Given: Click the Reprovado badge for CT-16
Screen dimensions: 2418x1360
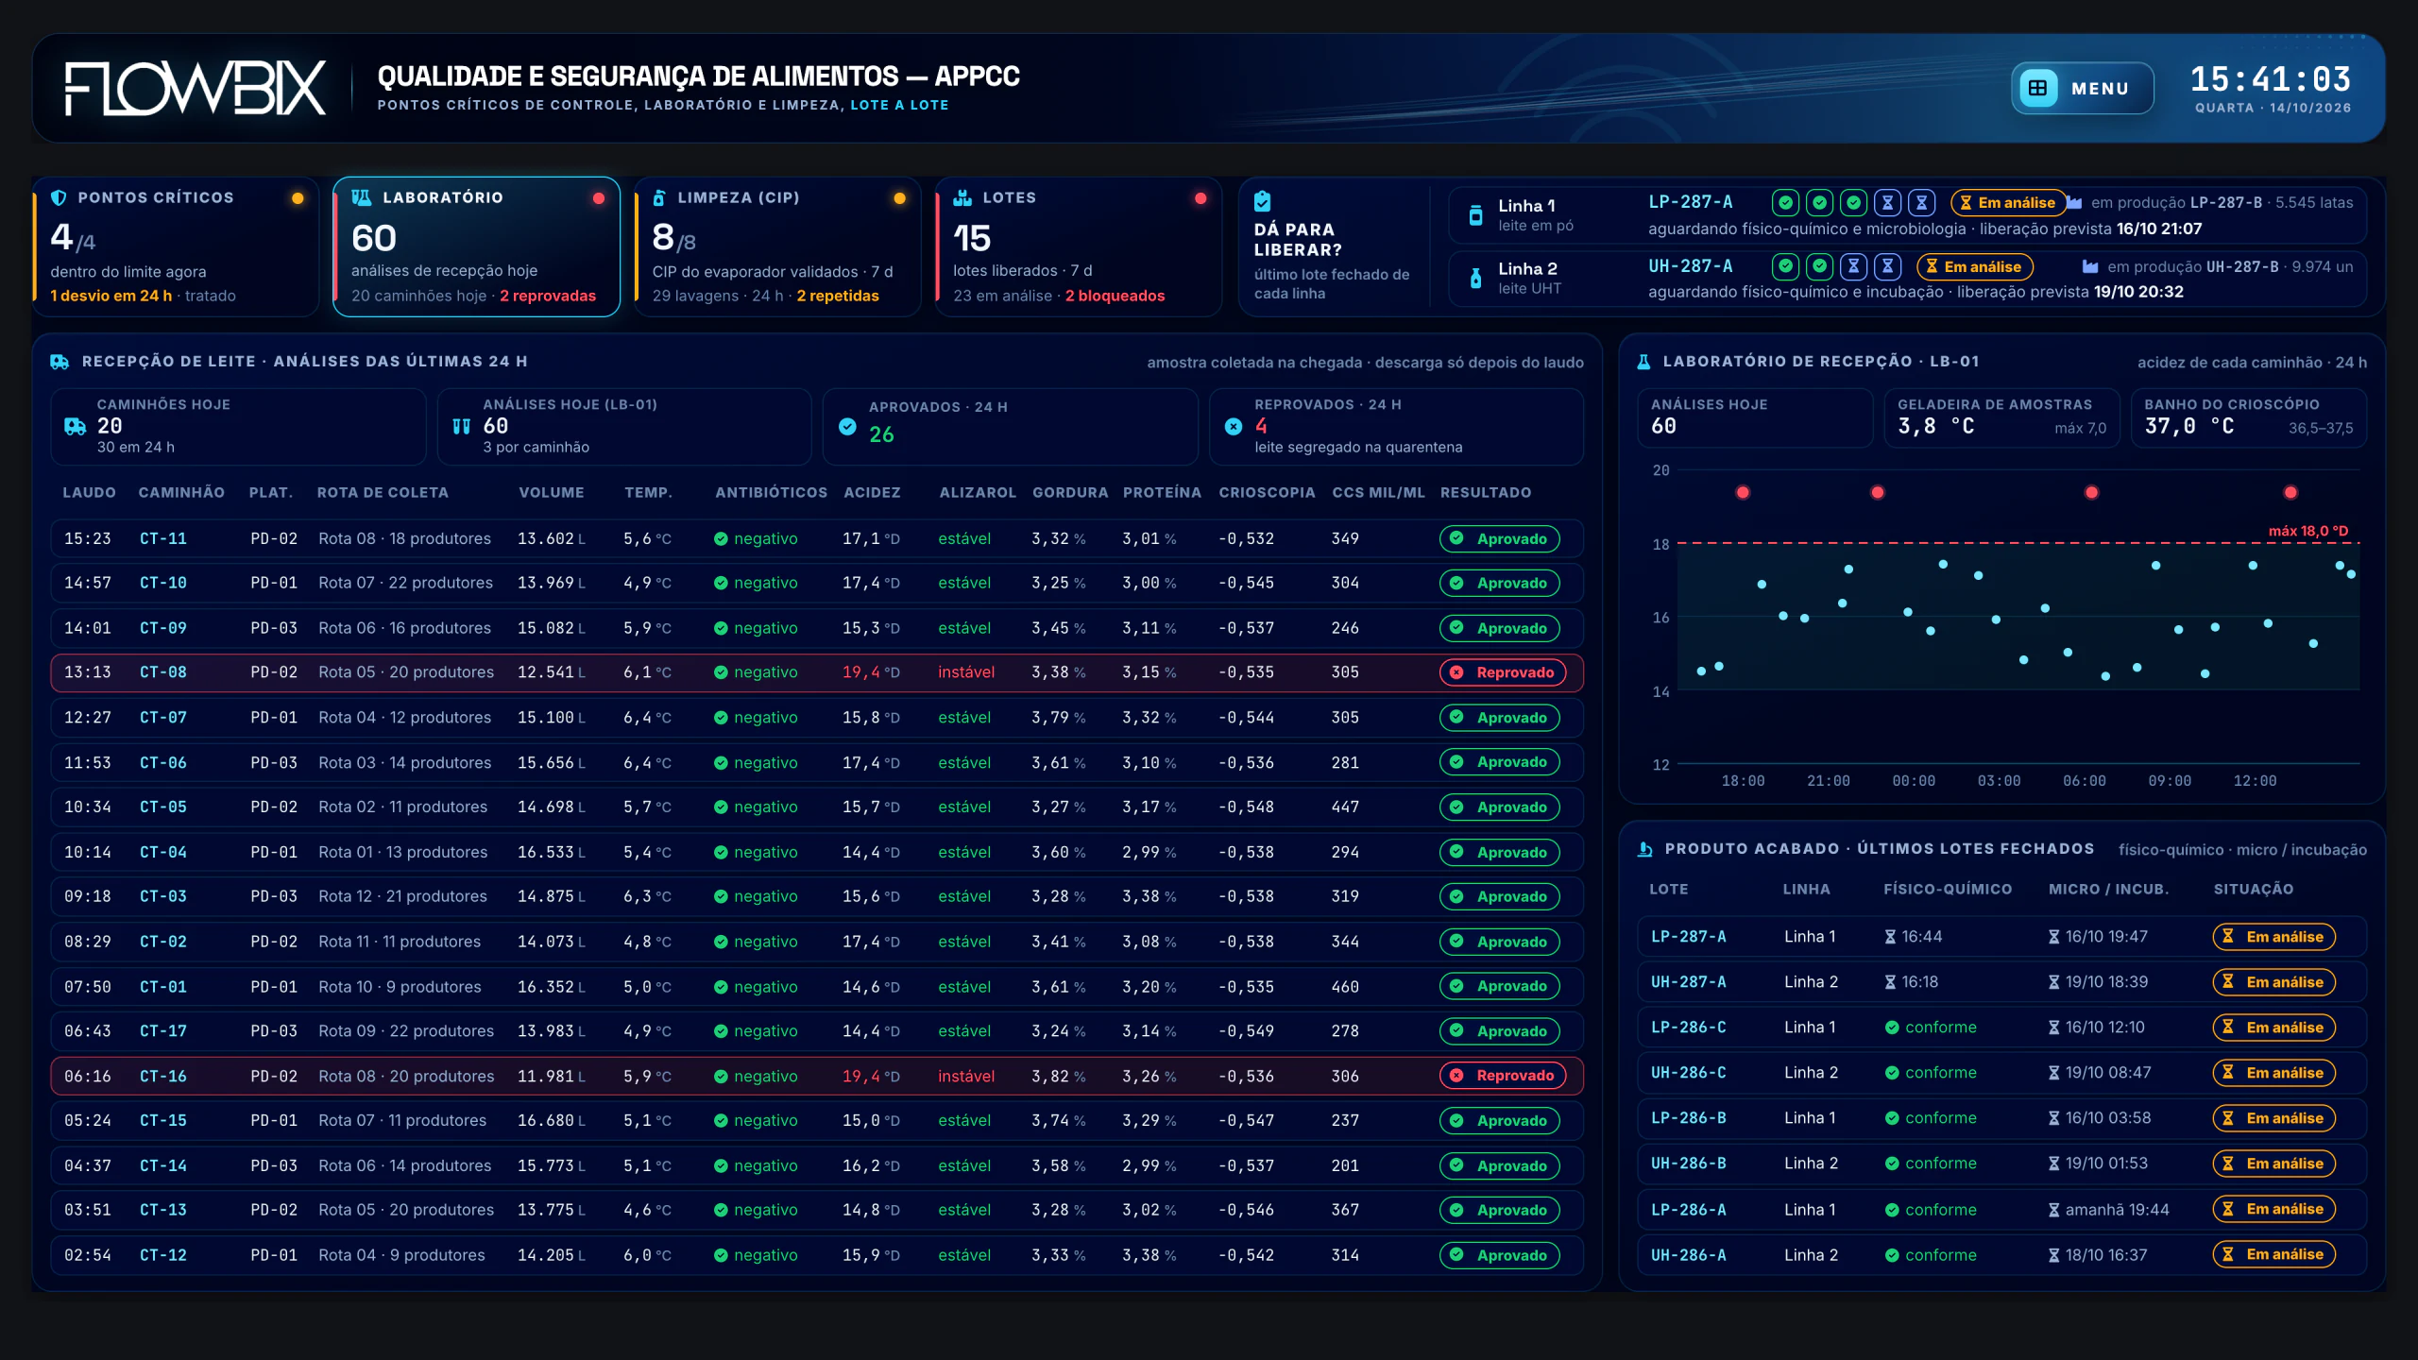Looking at the screenshot, I should [1503, 1076].
